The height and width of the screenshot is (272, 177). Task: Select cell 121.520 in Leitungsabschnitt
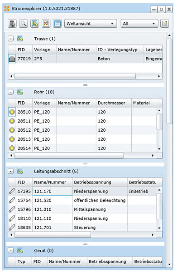click(x=53, y=200)
